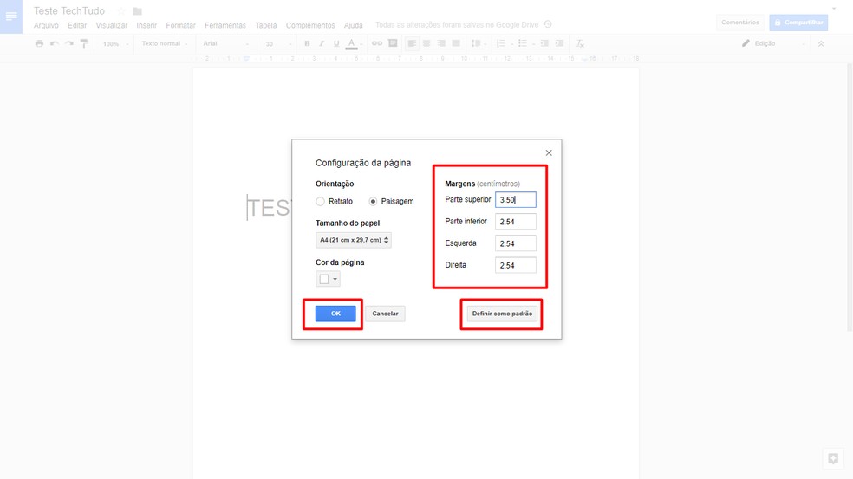Redo with the toolbar redo arrow
This screenshot has height=479, width=853.
pos(69,43)
